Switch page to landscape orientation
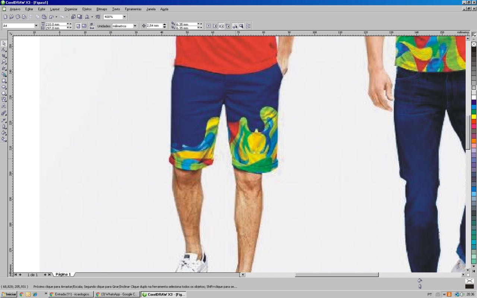This screenshot has height=298, width=477. [x=84, y=26]
